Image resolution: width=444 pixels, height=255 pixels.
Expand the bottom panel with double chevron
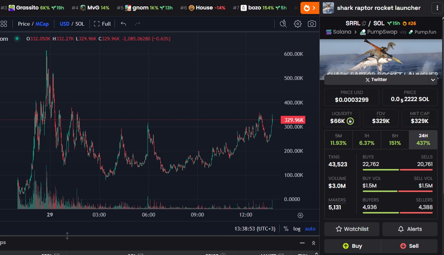(314, 243)
